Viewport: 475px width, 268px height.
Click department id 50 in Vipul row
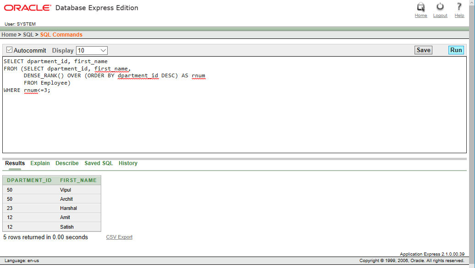(30, 190)
